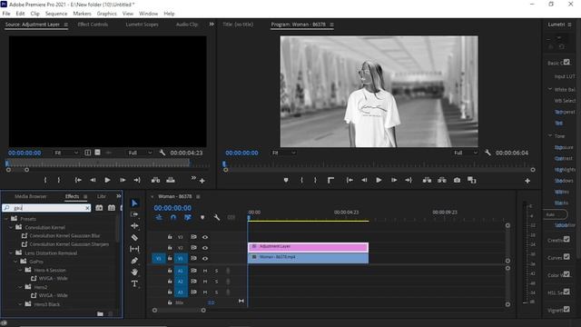Step back one frame in Program monitor
Image resolution: width=581 pixels, height=327 pixels.
(364, 180)
